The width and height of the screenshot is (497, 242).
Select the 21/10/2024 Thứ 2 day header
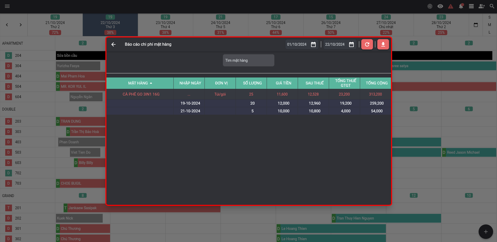(55, 25)
